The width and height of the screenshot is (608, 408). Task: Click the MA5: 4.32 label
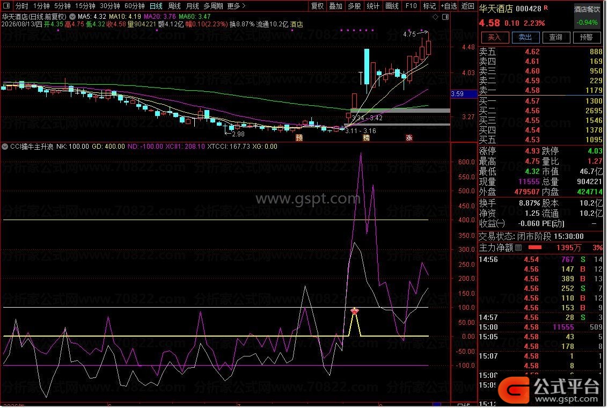pyautogui.click(x=92, y=17)
